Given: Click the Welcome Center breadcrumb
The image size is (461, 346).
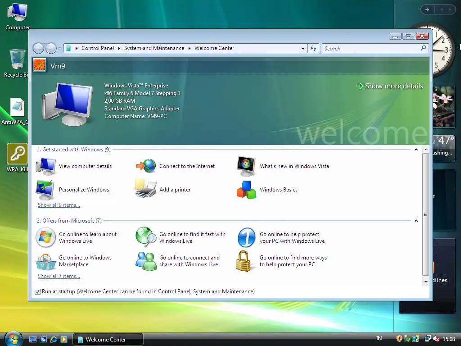Looking at the screenshot, I should click(x=214, y=48).
